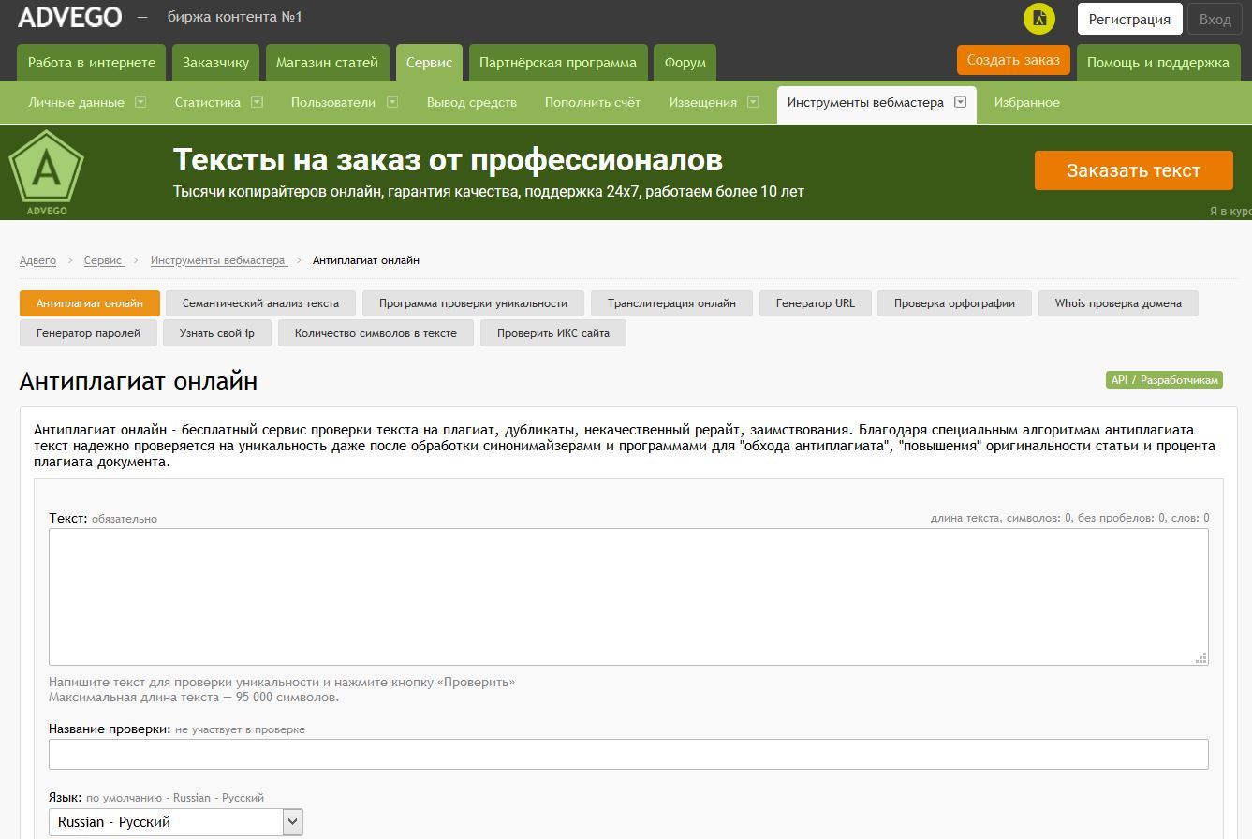Expand the Статистика submenu arrow
This screenshot has height=839, width=1252.
(257, 102)
